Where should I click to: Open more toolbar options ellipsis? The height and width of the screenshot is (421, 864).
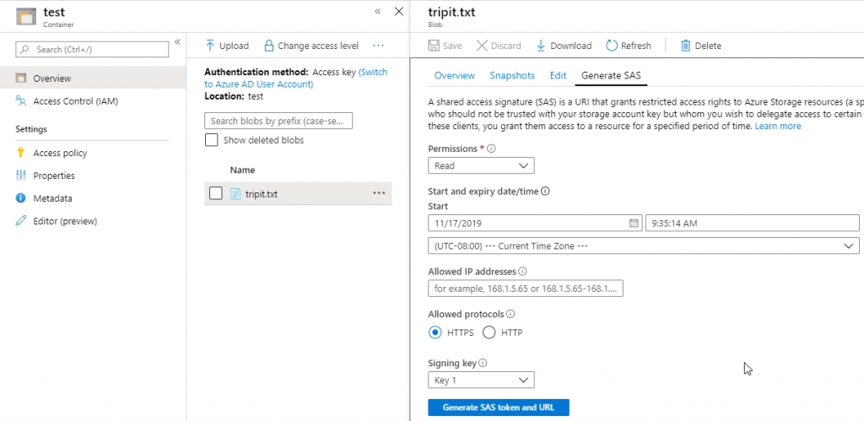click(x=378, y=46)
